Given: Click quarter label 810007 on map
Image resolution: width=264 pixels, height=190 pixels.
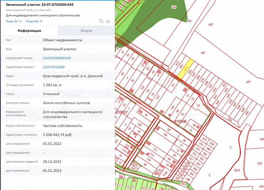Looking at the screenshot, I should coord(121,112).
